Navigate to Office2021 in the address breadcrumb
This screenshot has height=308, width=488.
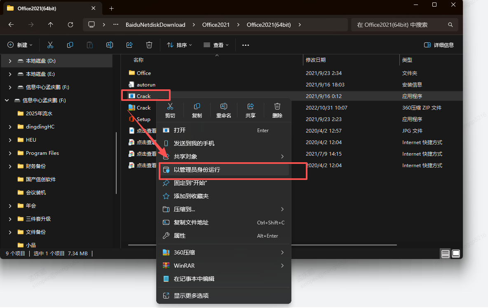pyautogui.click(x=216, y=25)
